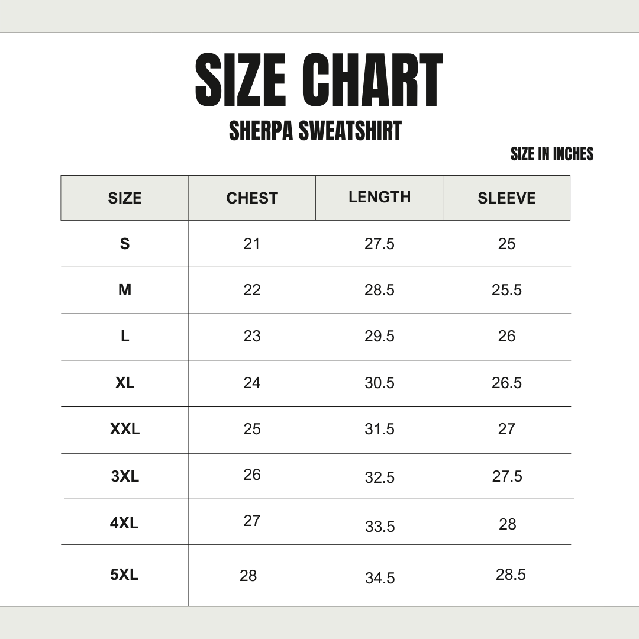
Task: Click the SIZE IN INCHES label
Action: 551,154
